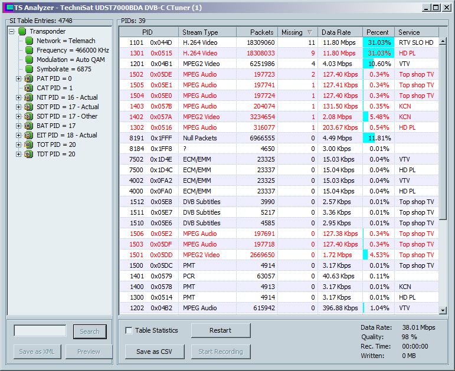
Task: Expand the EIT PID = 18 - Actual node
Action: (x=18, y=135)
